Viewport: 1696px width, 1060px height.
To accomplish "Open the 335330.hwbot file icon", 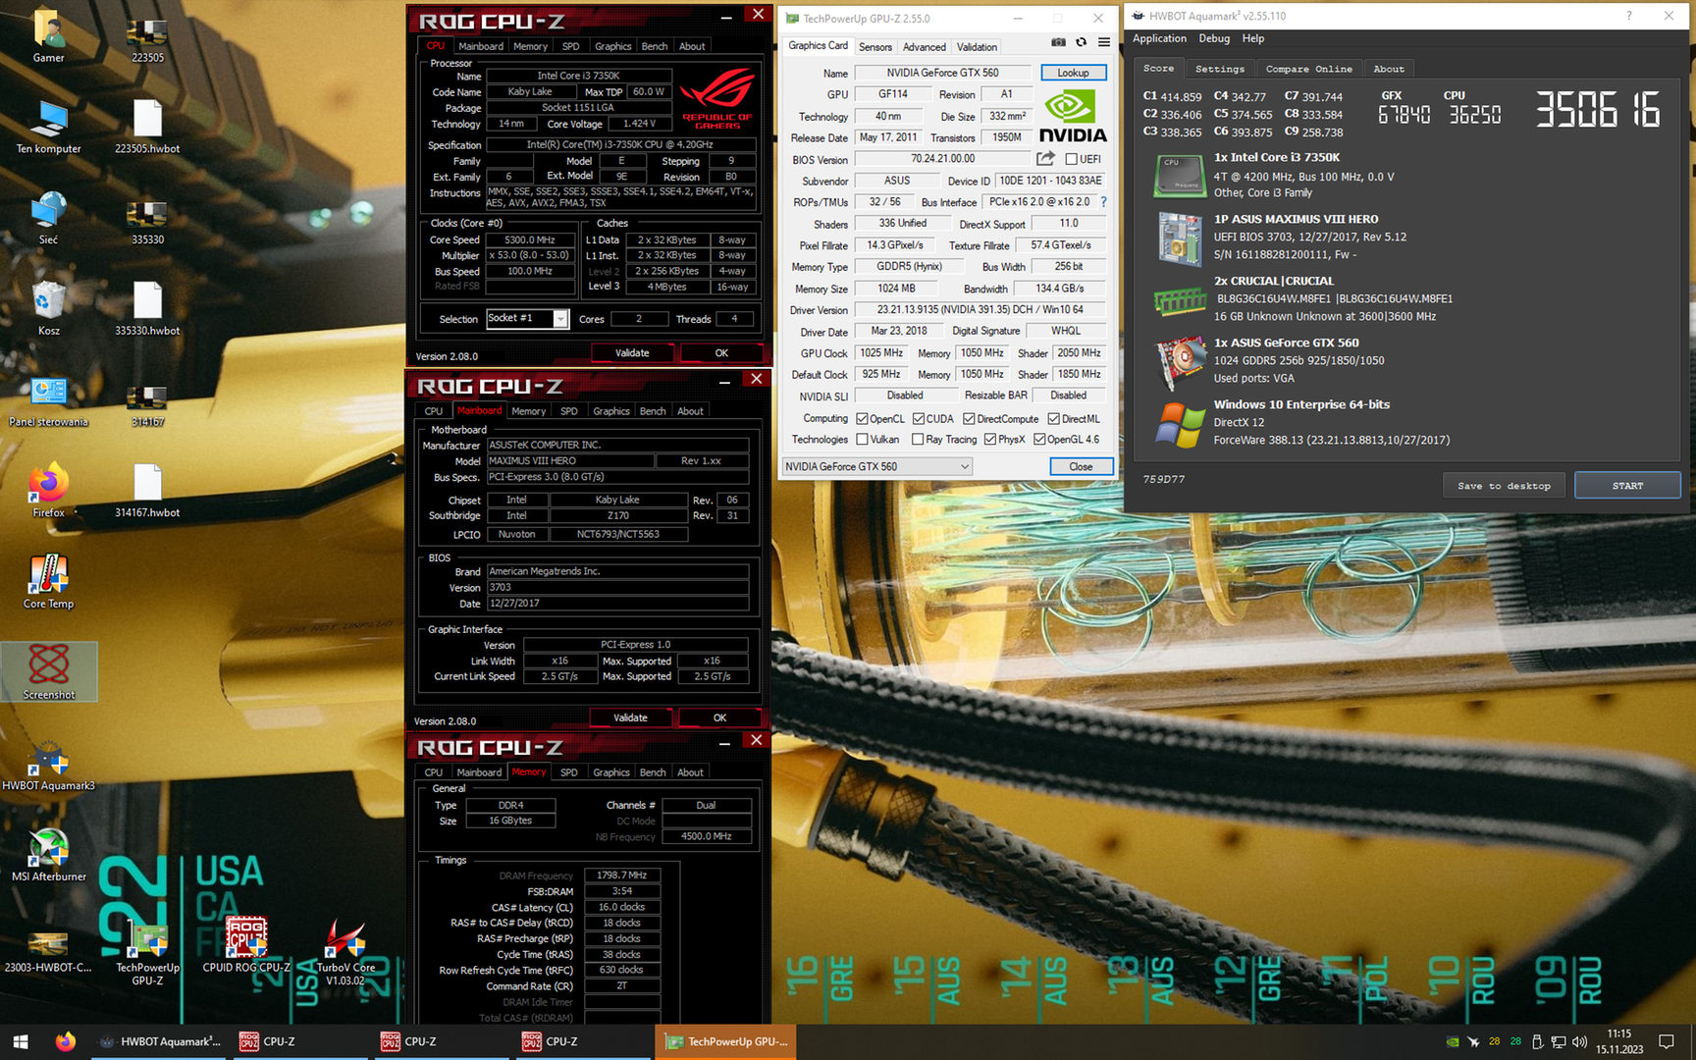I will tap(147, 309).
